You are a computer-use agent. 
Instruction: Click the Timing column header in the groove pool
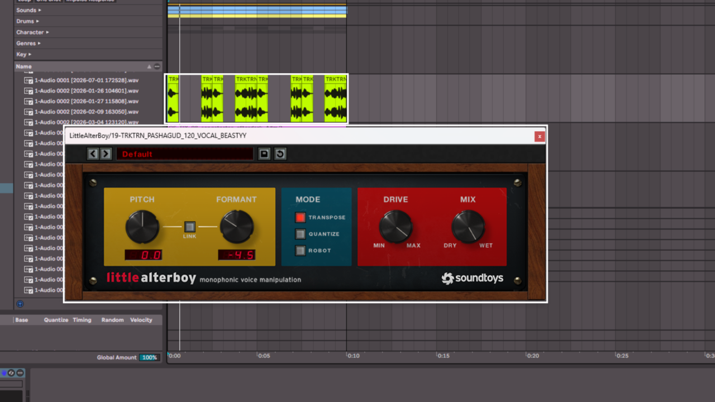[82, 320]
